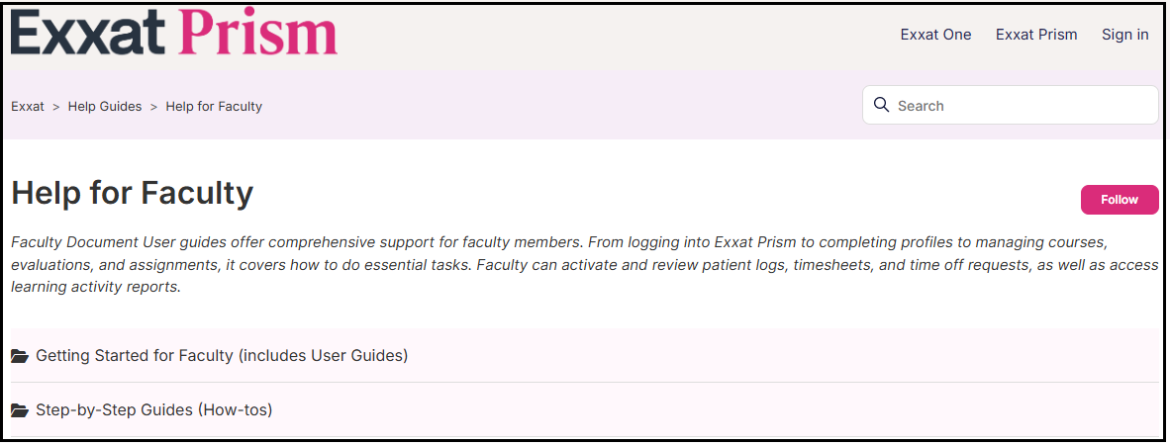The width and height of the screenshot is (1170, 446).
Task: Open the Exxat Prism header navigation link
Action: [x=1035, y=35]
